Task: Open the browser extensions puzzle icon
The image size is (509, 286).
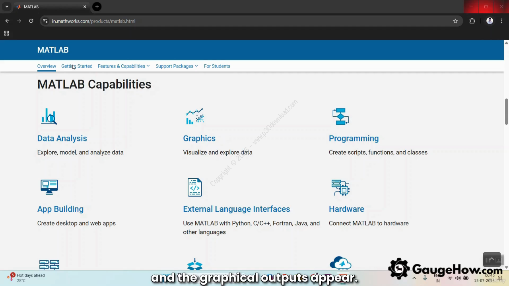Action: pyautogui.click(x=472, y=21)
